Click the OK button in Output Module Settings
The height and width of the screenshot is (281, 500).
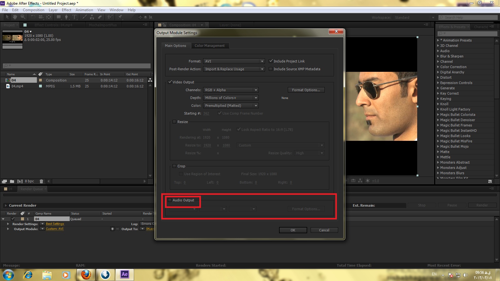point(293,230)
